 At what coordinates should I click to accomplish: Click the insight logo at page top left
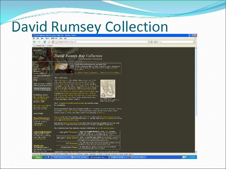[38, 50]
